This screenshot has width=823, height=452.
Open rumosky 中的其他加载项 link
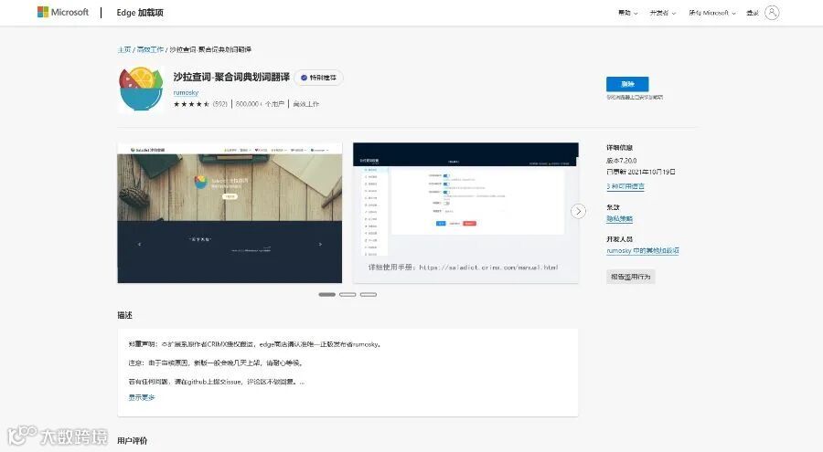643,250
